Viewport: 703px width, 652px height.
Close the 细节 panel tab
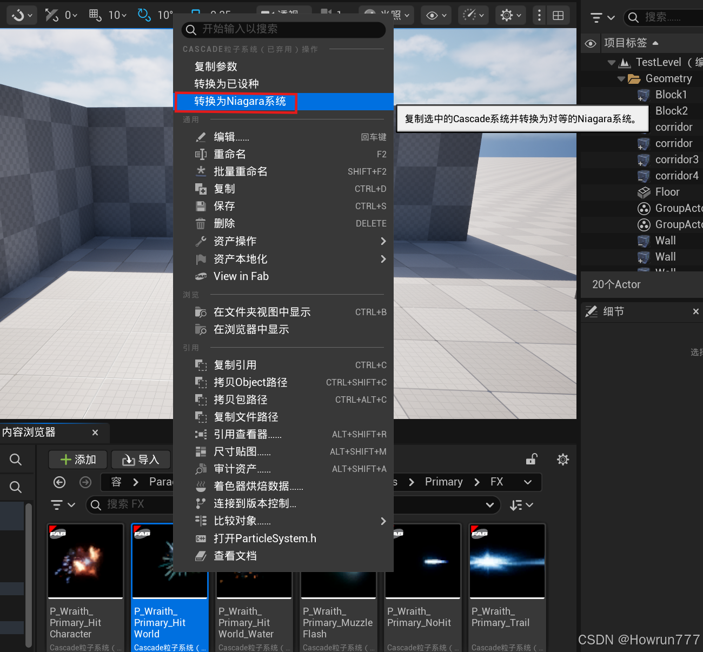(x=695, y=311)
